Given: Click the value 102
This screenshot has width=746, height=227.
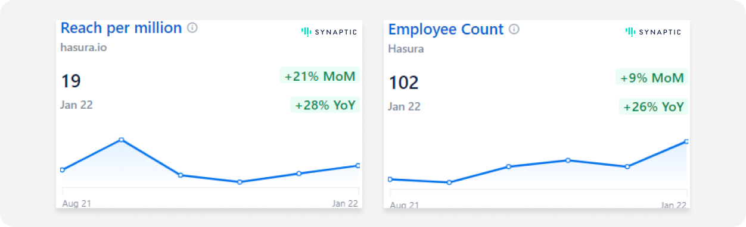Looking at the screenshot, I should click(x=403, y=83).
